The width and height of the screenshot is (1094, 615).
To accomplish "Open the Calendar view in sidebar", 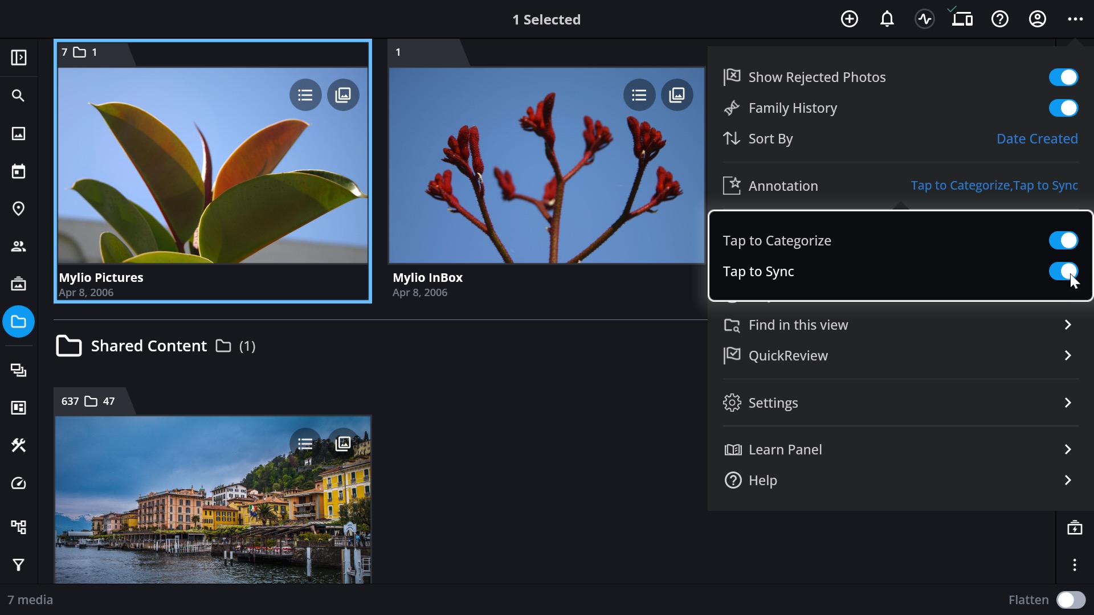I will pyautogui.click(x=18, y=171).
